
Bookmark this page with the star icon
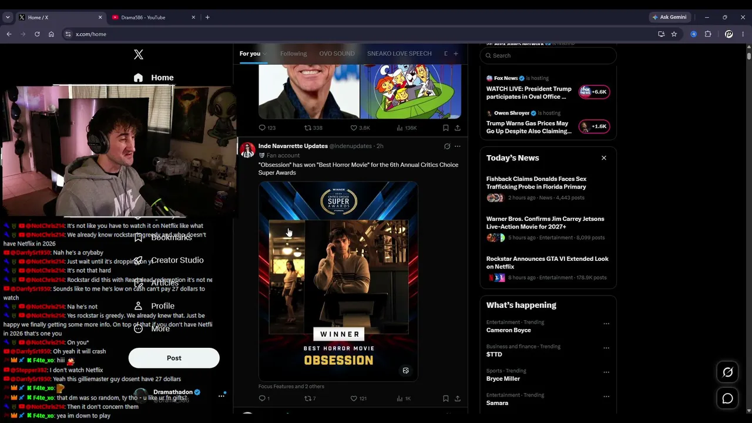click(x=674, y=34)
